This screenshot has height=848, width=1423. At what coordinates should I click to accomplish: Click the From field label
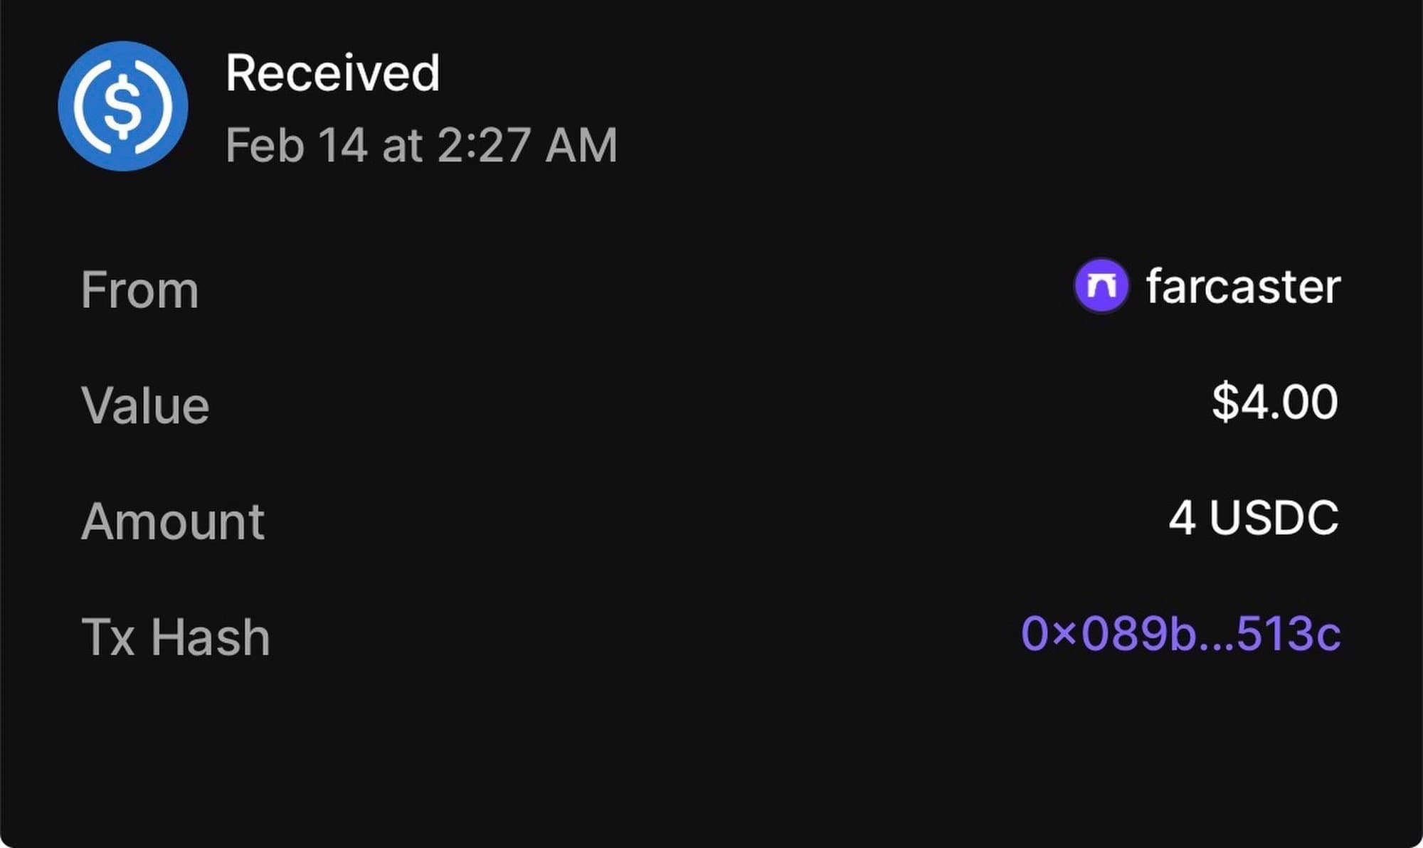point(139,290)
